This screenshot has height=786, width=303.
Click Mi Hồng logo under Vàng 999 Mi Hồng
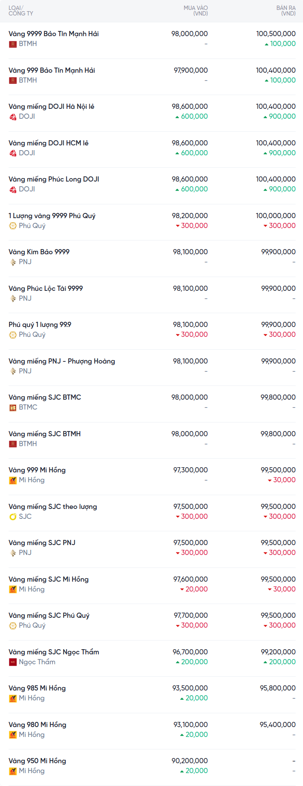click(13, 480)
